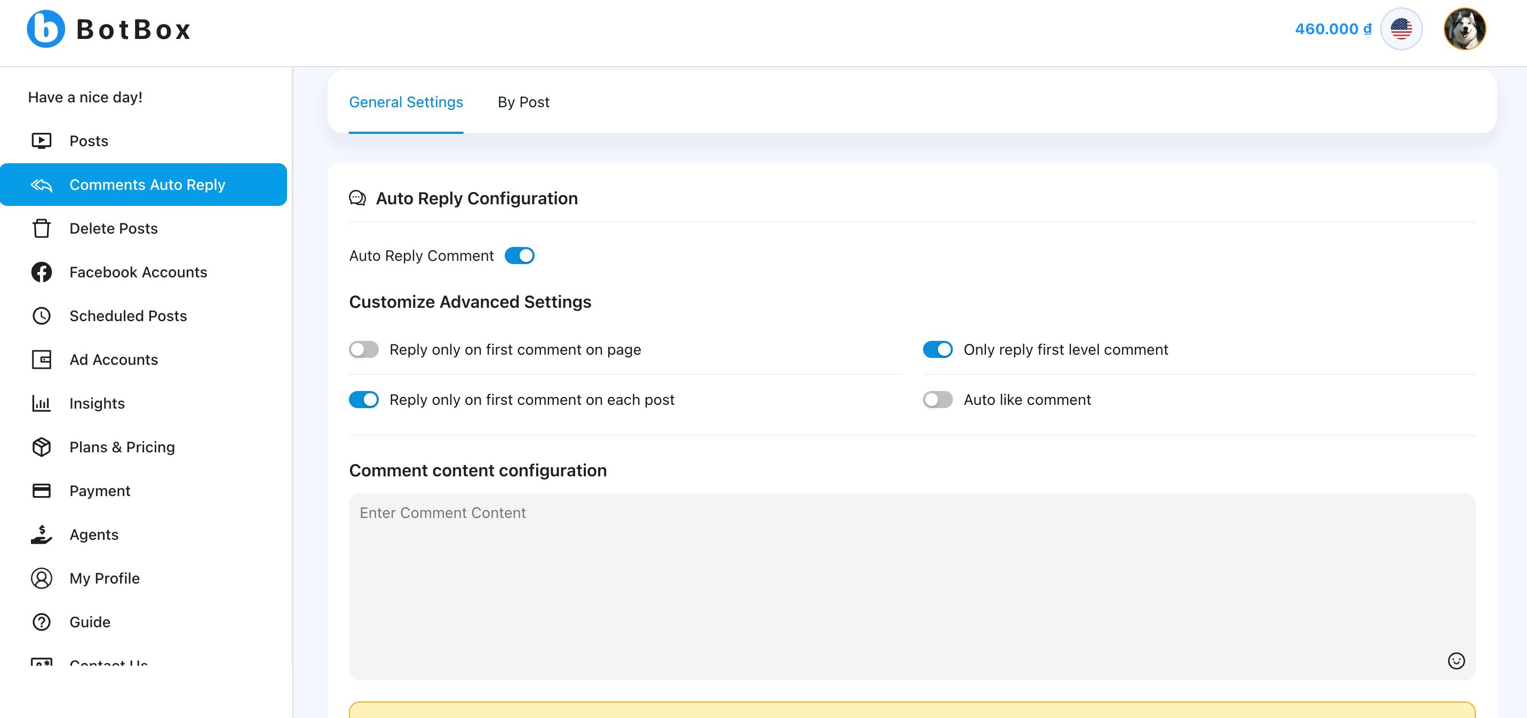
Task: Click the US flag language selector
Action: 1401,28
